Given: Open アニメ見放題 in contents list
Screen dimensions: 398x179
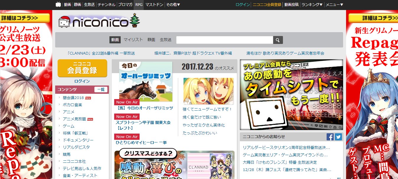Looking at the screenshot, I should (74, 119).
